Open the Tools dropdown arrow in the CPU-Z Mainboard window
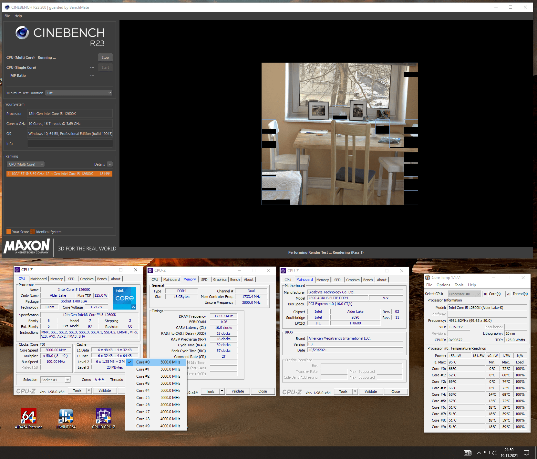This screenshot has height=459, width=537. 355,392
